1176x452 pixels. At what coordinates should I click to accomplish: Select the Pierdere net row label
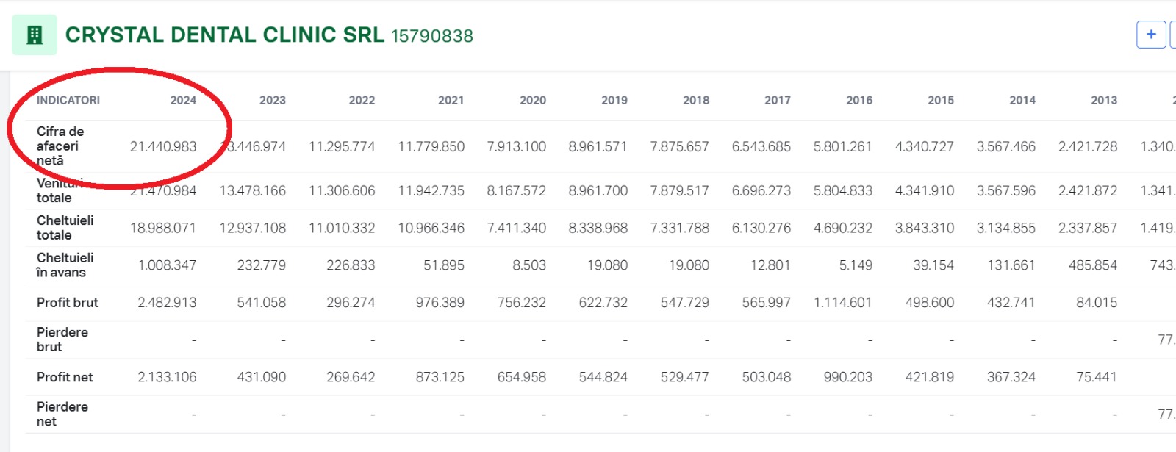pos(62,415)
